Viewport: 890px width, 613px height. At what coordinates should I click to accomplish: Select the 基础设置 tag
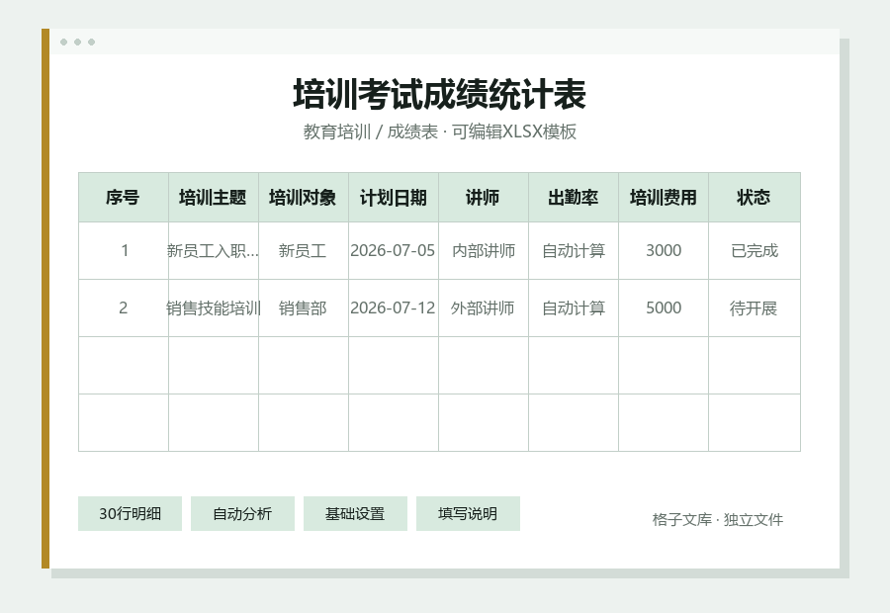[x=355, y=514]
